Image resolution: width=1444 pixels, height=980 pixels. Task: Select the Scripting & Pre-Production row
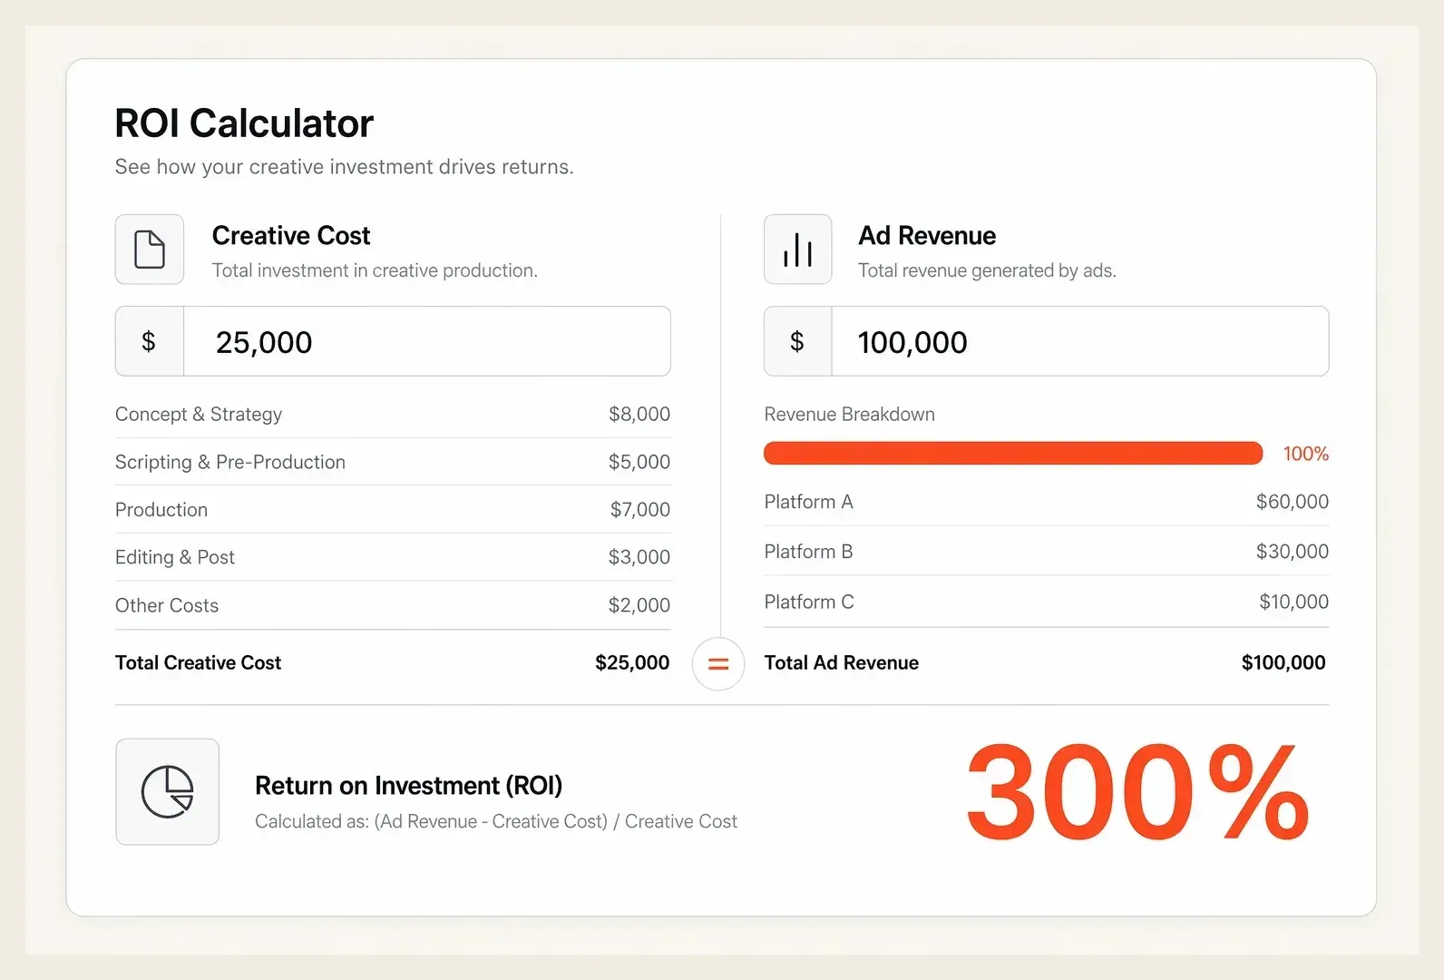393,462
